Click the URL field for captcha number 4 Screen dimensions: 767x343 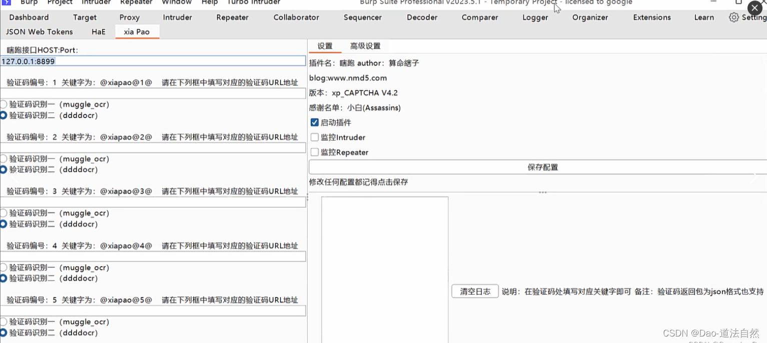(x=153, y=256)
